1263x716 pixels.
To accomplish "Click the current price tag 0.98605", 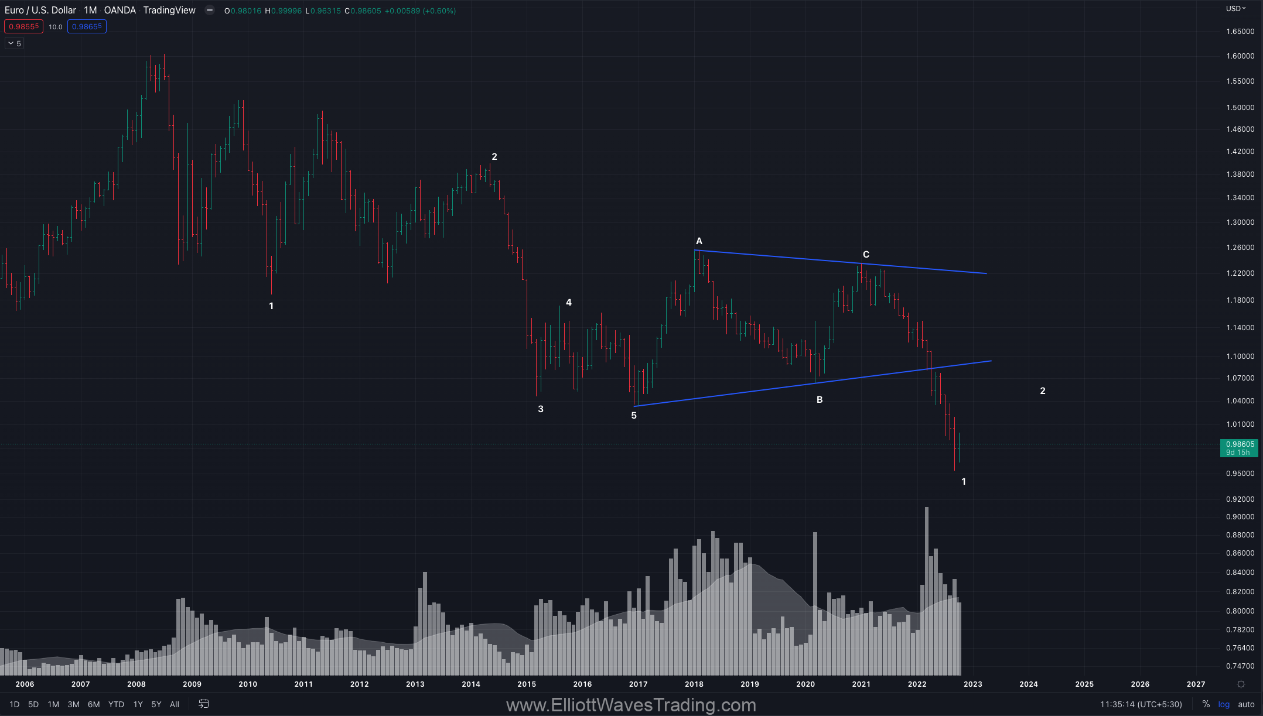I will (x=1239, y=448).
